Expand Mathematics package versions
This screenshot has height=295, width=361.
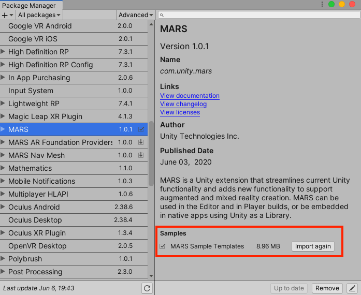coord(3,168)
